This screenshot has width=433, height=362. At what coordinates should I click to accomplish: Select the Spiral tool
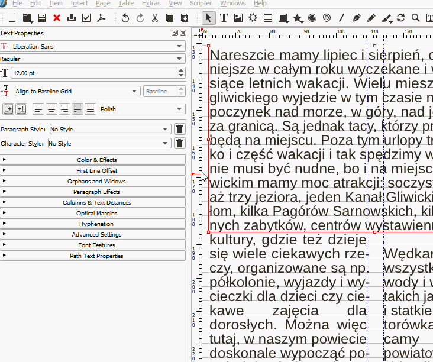pos(327,18)
